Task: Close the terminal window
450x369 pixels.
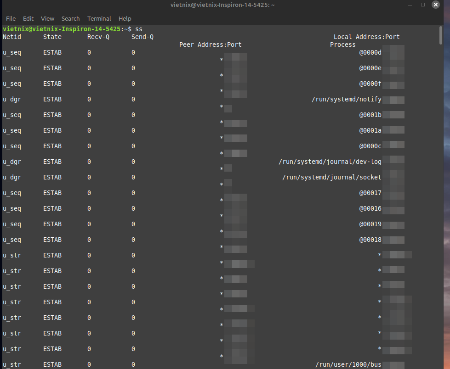Action: [x=436, y=5]
